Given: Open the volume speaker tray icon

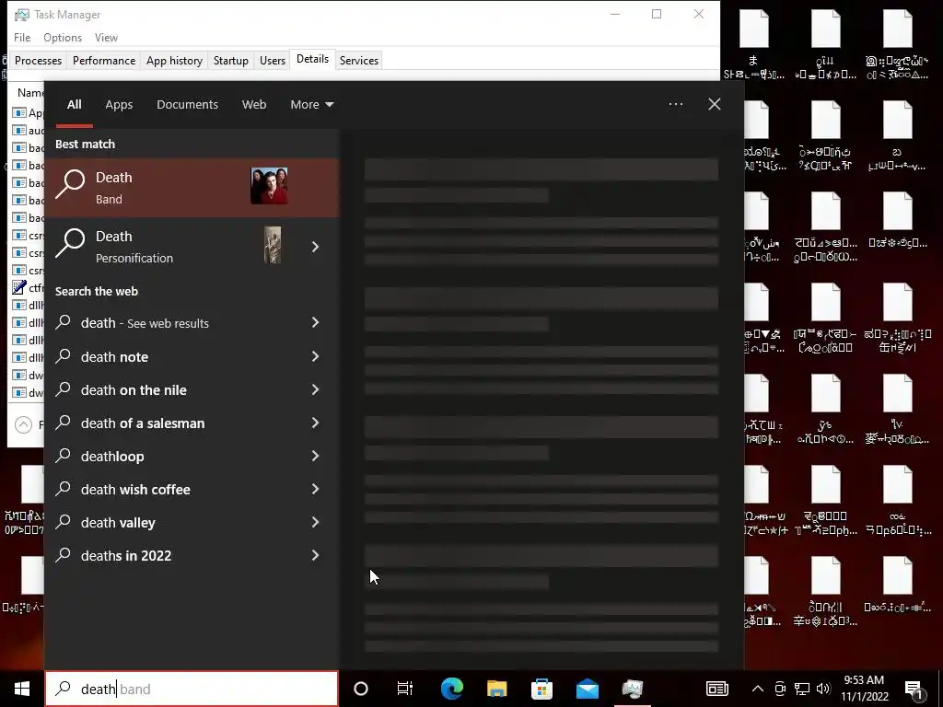Looking at the screenshot, I should coord(824,689).
